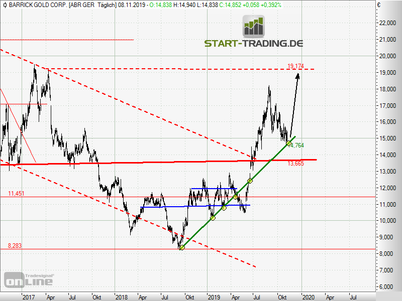Click the 2019 year label on time axis
The image size is (402, 301).
coord(214,297)
